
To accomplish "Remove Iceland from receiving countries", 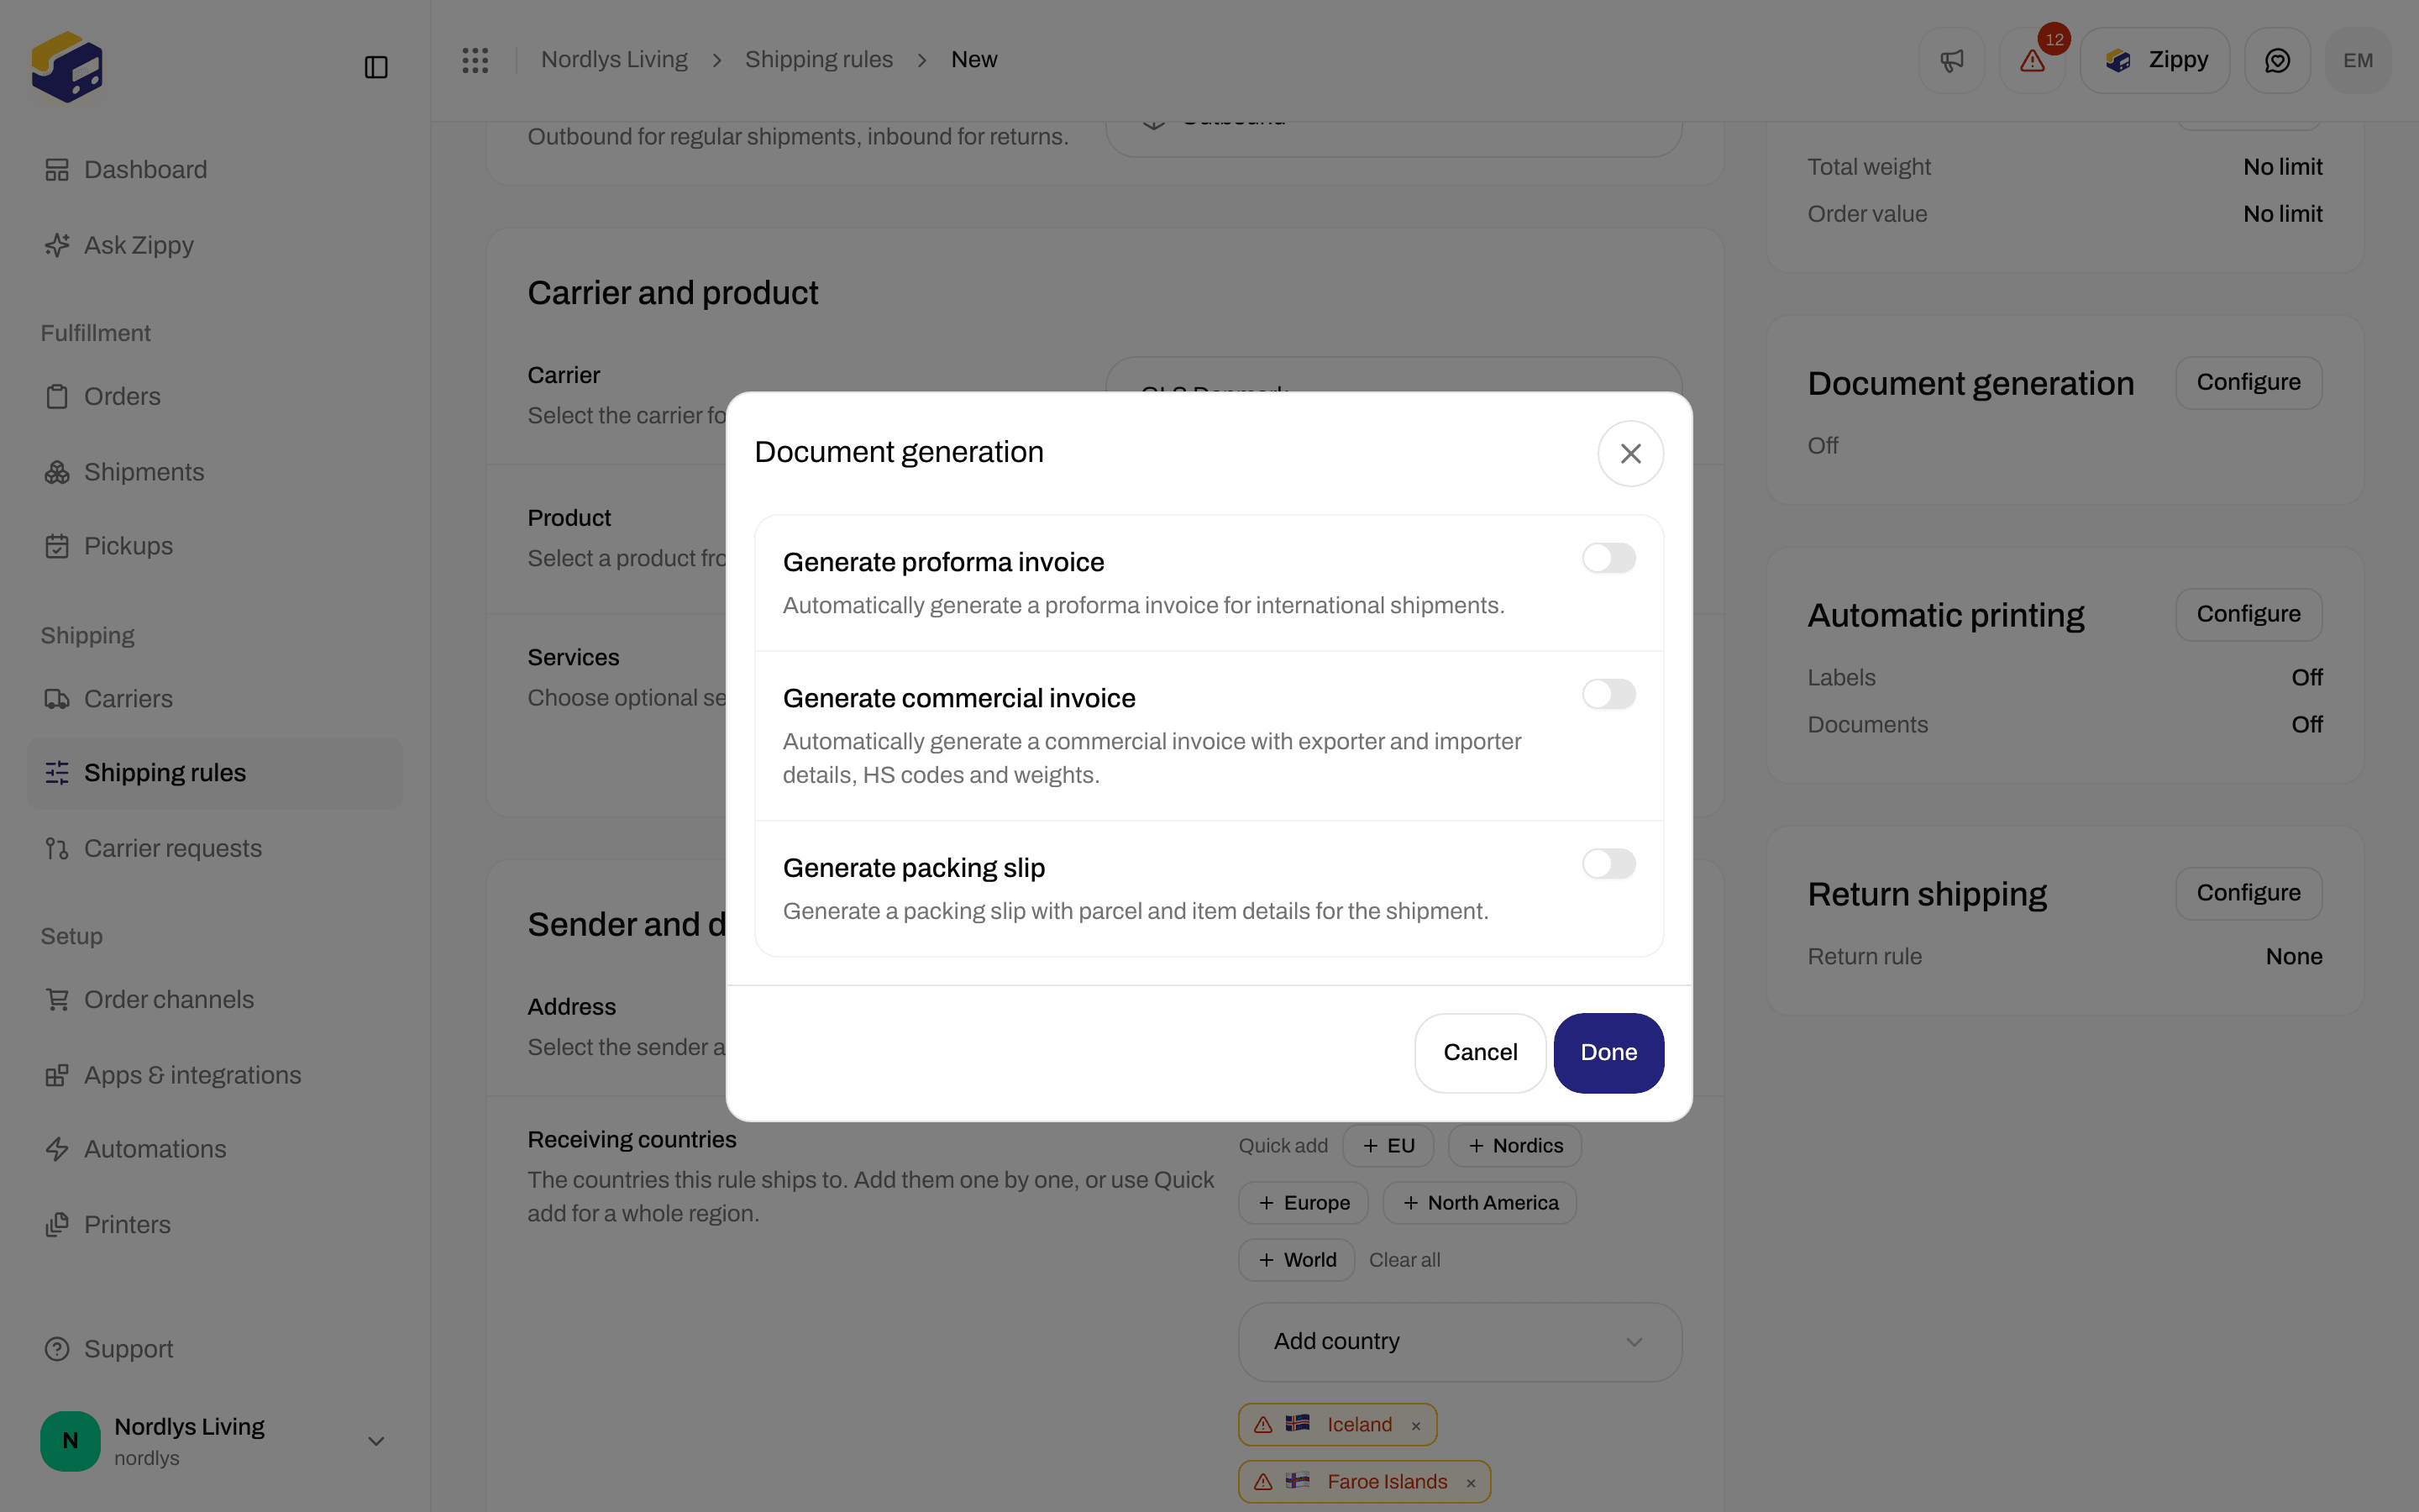I will 1415,1426.
